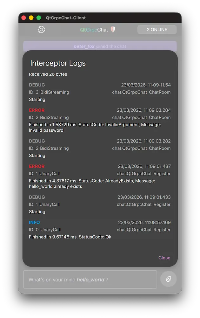The height and width of the screenshot is (318, 200).
Task: Click the paperclip attachment icon
Action: coord(168,279)
